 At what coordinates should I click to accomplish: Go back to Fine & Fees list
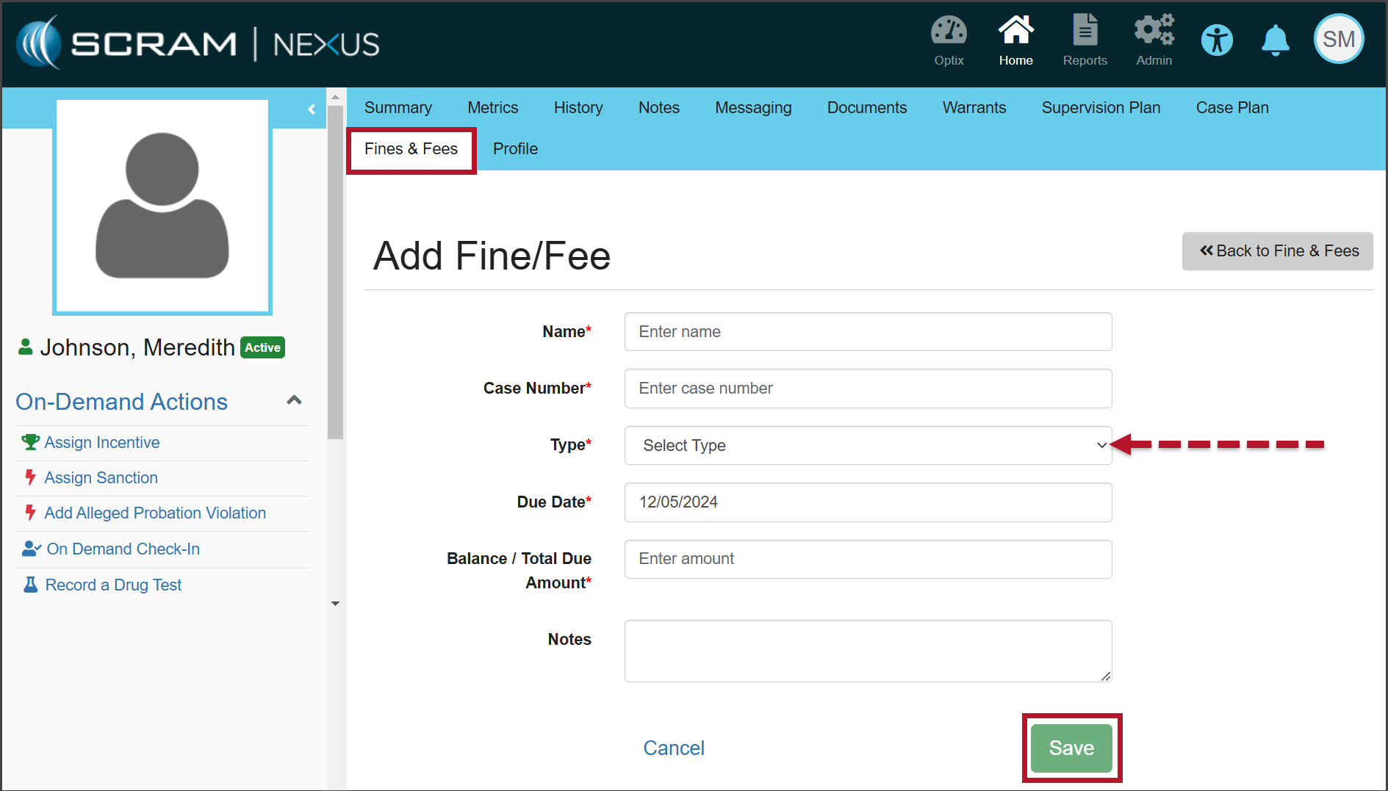pos(1277,251)
